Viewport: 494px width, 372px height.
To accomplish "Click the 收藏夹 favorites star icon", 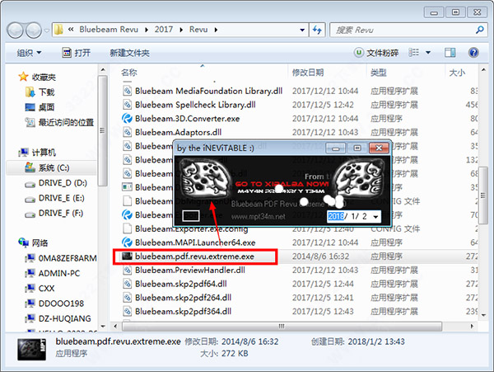I will point(23,77).
